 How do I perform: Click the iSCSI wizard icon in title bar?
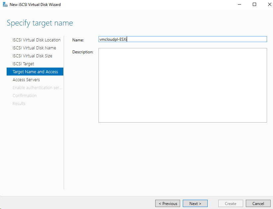coord(4,4)
